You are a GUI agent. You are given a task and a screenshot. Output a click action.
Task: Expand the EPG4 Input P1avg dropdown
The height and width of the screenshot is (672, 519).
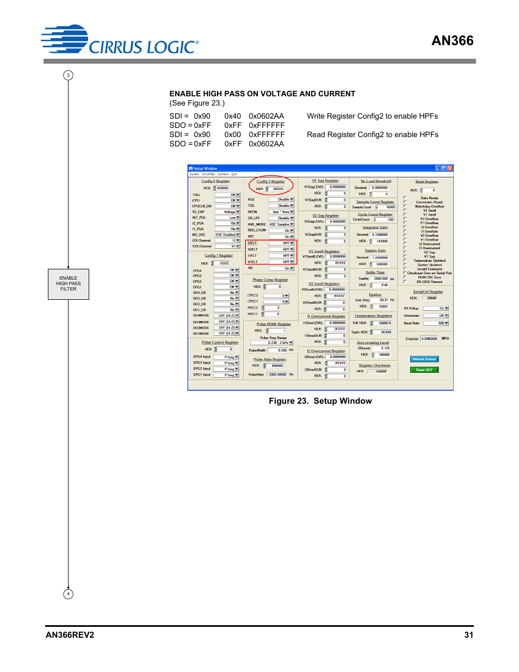click(226, 357)
